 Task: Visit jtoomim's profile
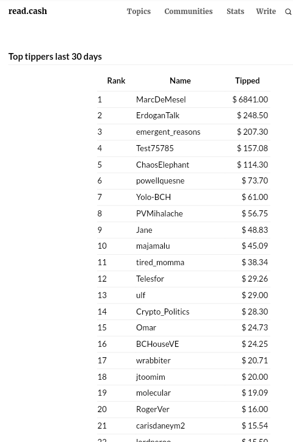pyautogui.click(x=150, y=377)
